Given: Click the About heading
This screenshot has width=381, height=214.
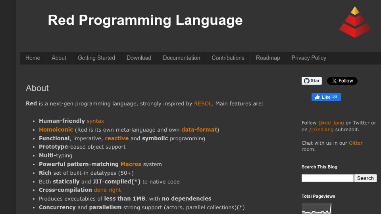Looking at the screenshot, I should click(37, 88).
